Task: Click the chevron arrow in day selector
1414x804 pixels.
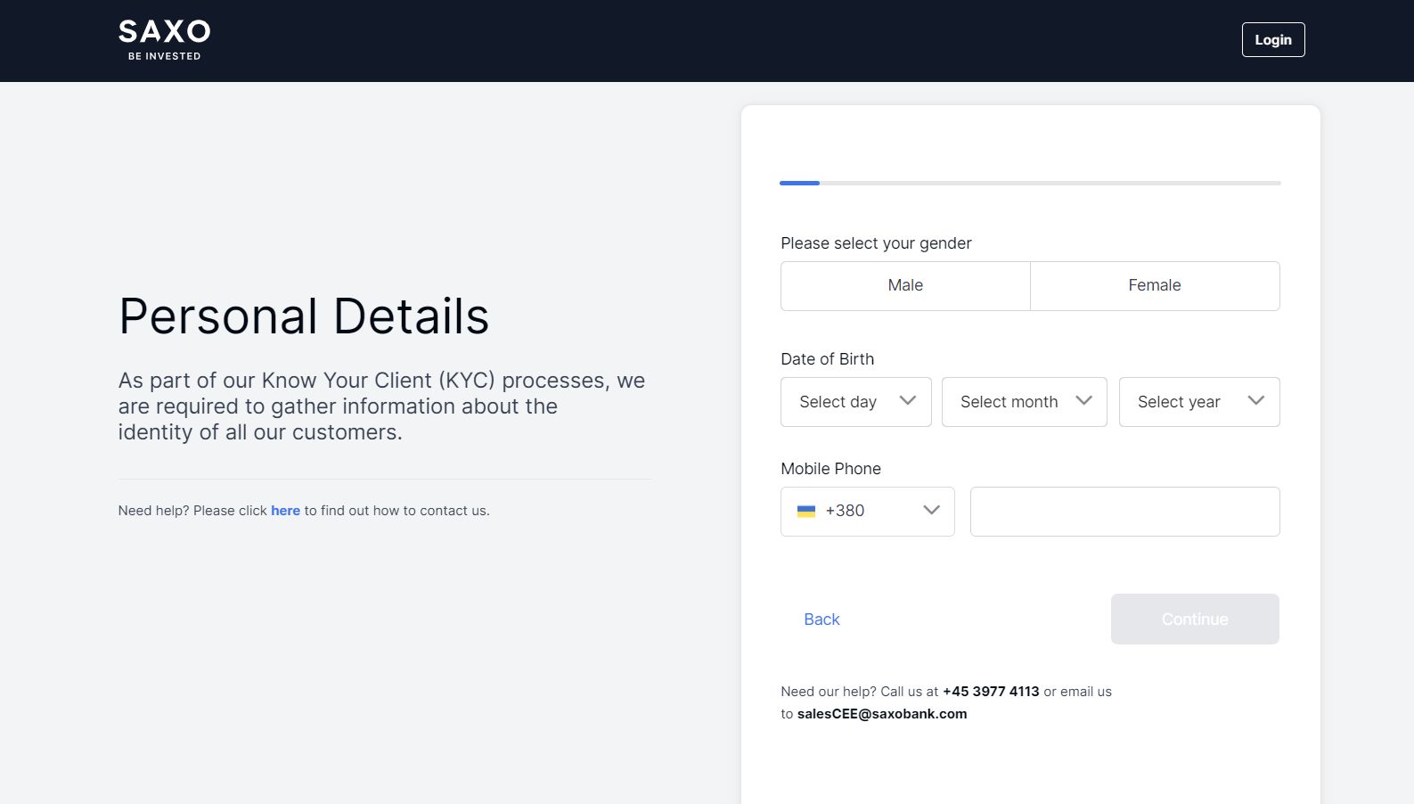Action: point(908,401)
